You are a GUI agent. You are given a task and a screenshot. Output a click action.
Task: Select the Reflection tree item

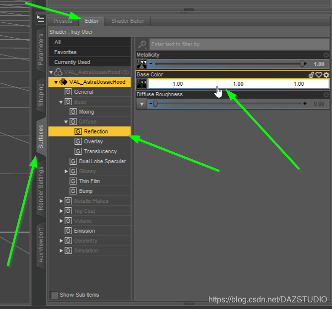pyautogui.click(x=89, y=131)
